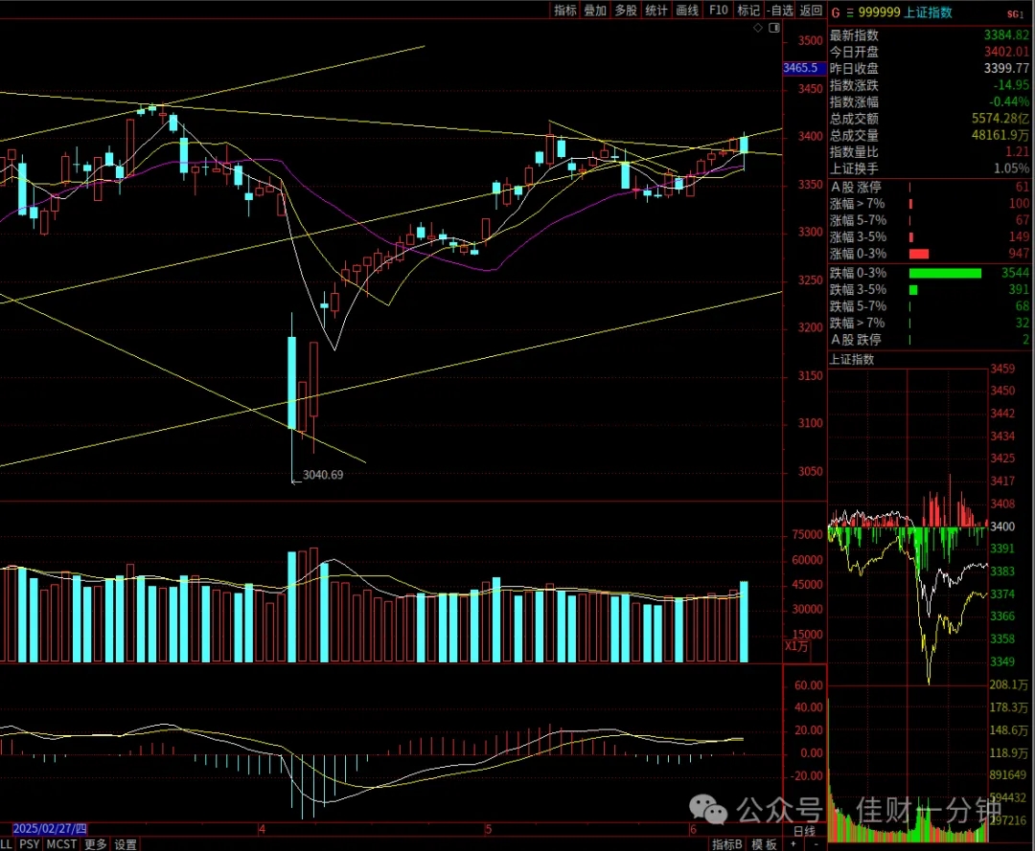Open the 日线 period selector
1035x851 pixels.
click(804, 831)
